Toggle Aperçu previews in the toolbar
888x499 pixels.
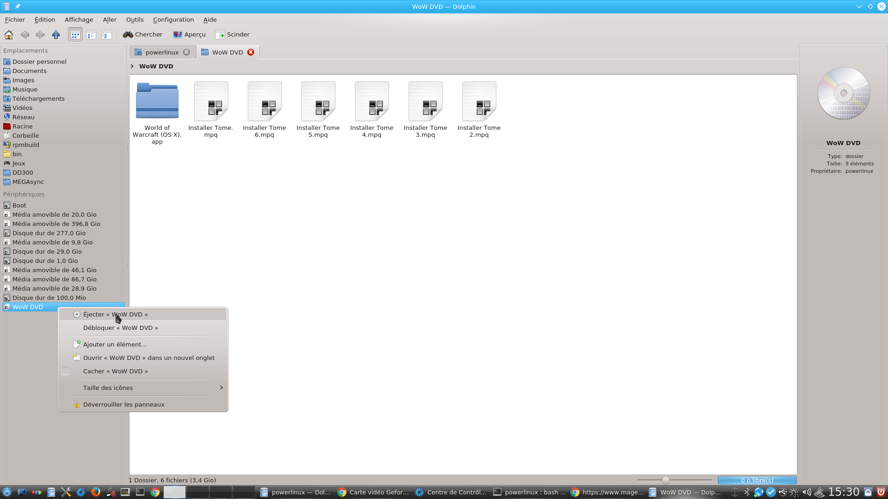[189, 35]
